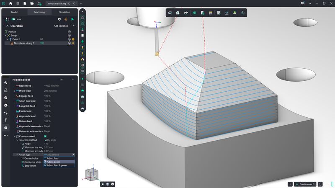The height and width of the screenshot is (188, 335).
Task: Click the N1 icon in floating toolbar
Action: 194,13
